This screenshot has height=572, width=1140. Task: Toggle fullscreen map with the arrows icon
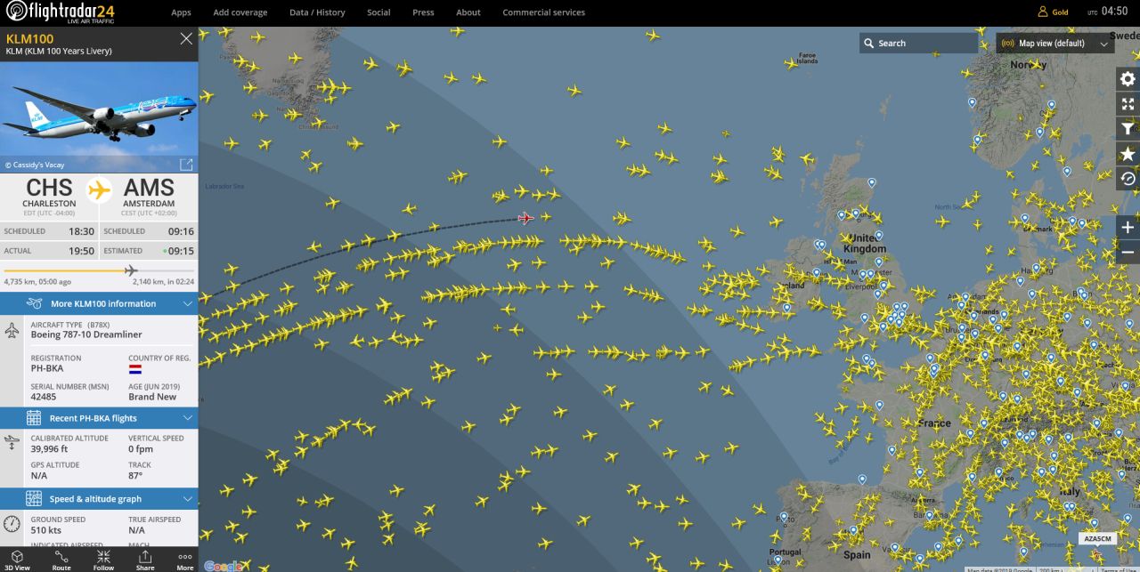point(1128,104)
